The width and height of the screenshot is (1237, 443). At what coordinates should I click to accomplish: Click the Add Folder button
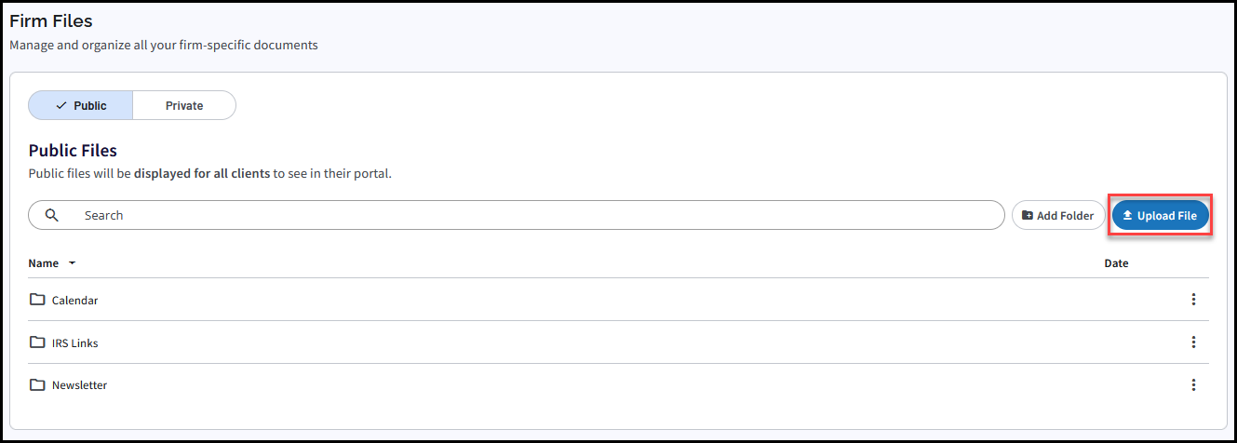[1058, 215]
